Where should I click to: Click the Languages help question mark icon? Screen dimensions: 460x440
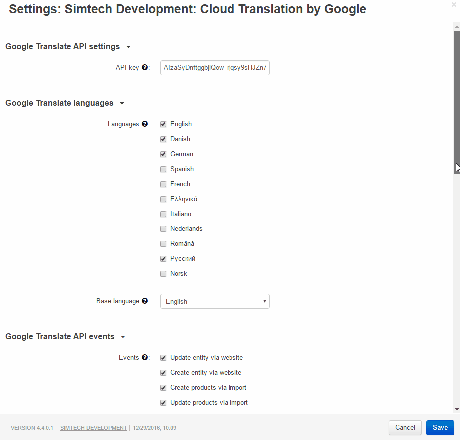click(145, 124)
